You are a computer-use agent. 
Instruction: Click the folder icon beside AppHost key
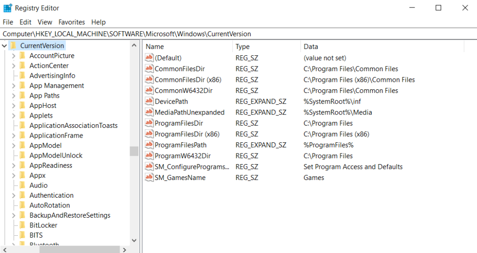(x=22, y=106)
